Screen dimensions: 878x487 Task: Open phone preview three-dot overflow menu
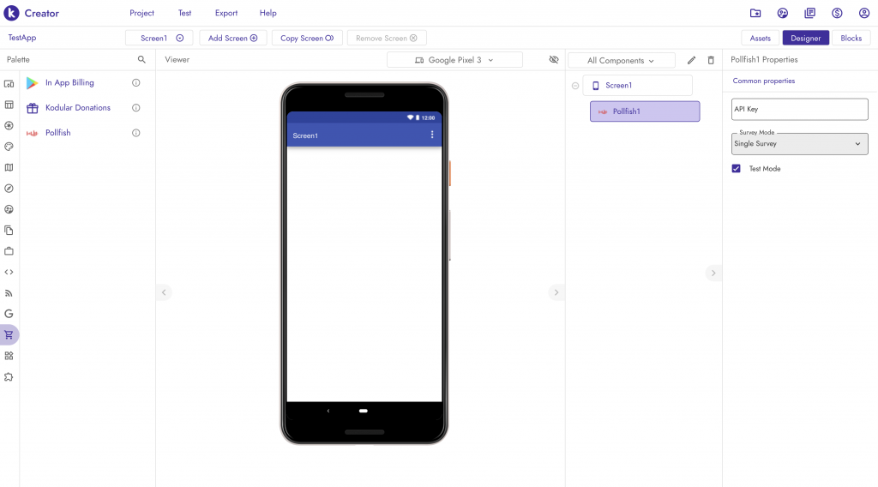tap(432, 135)
